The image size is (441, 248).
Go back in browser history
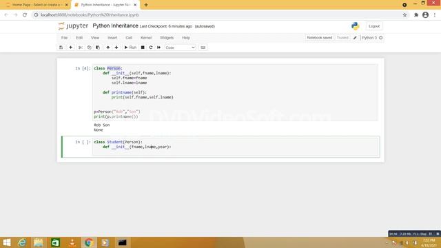coord(6,15)
